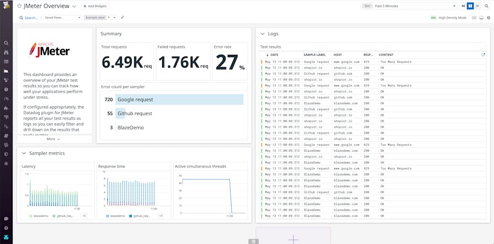
Task: Open the binoculars Watchdog sidebar icon
Action: tap(6, 53)
